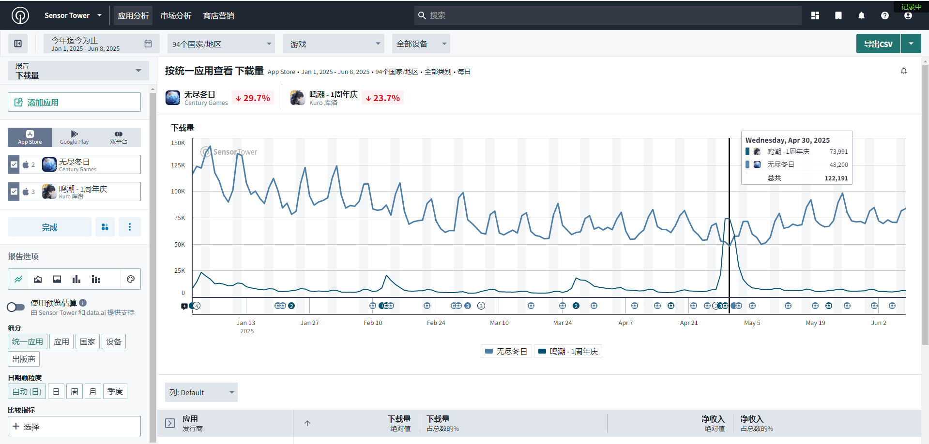Switch to 双平台 platform tab

click(119, 137)
